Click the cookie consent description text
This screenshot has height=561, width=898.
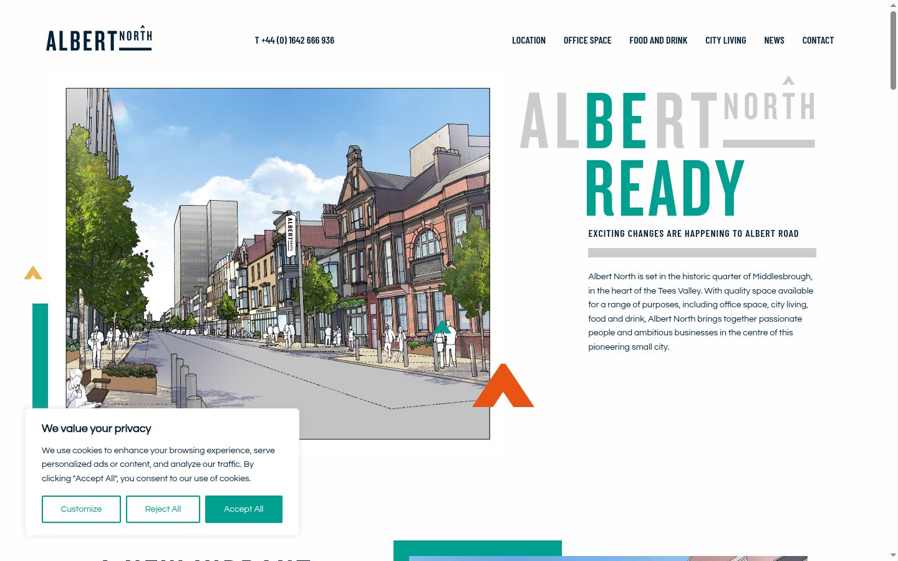pyautogui.click(x=158, y=464)
